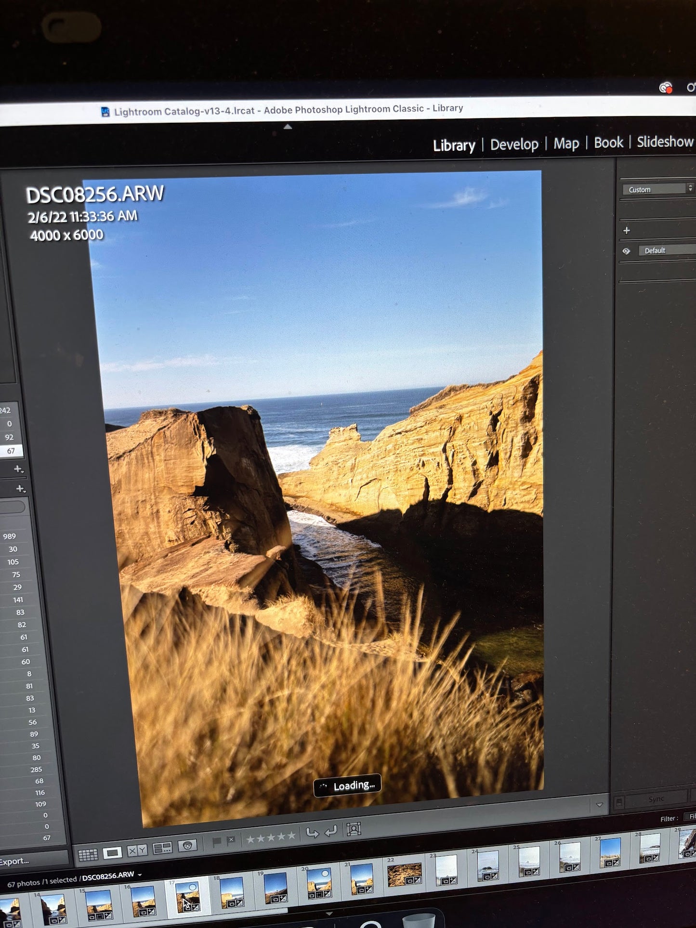Select filmstrip thumbnail 18
Screen dimensions: 696x928
click(232, 892)
